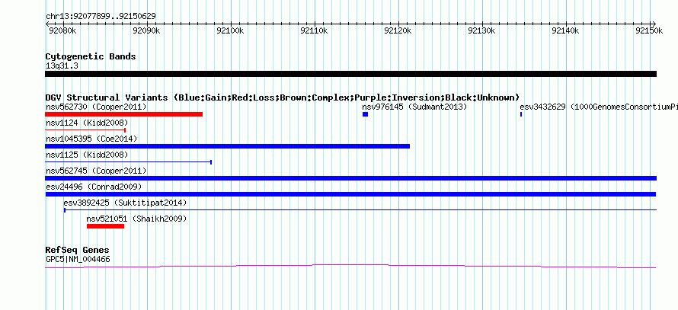678x310 pixels.
Task: Click the 92110k ruler tick label
Action: (x=314, y=30)
